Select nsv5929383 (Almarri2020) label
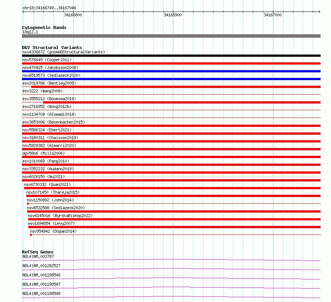The height and width of the screenshot is (302, 331). (49, 145)
